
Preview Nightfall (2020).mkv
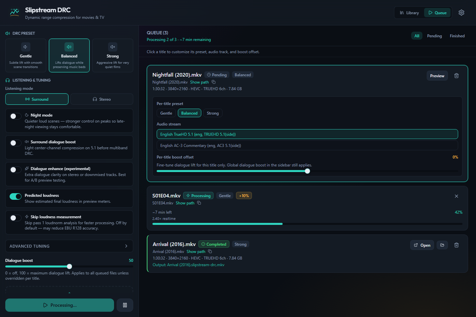(x=437, y=76)
